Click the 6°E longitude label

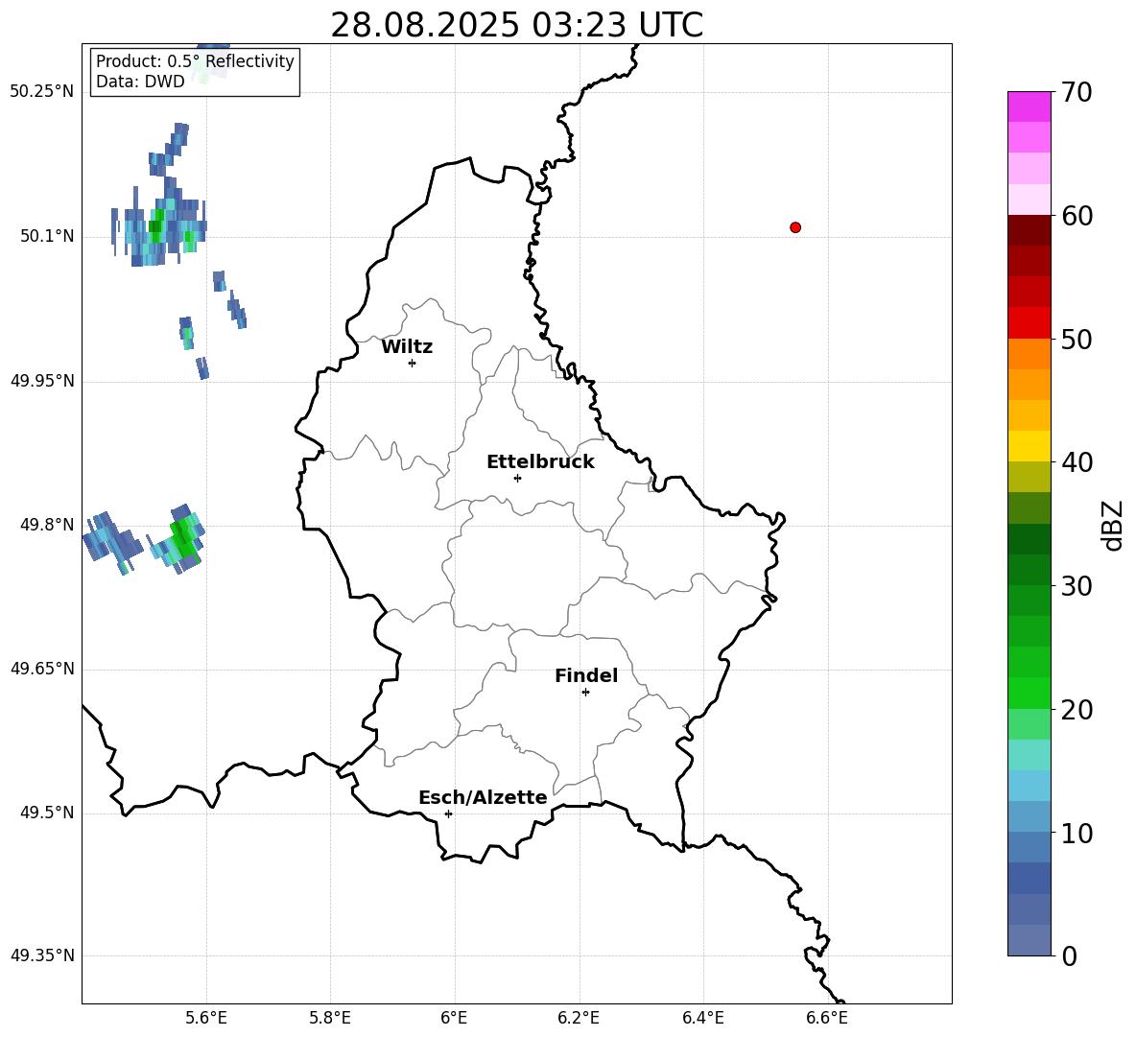click(x=454, y=1018)
